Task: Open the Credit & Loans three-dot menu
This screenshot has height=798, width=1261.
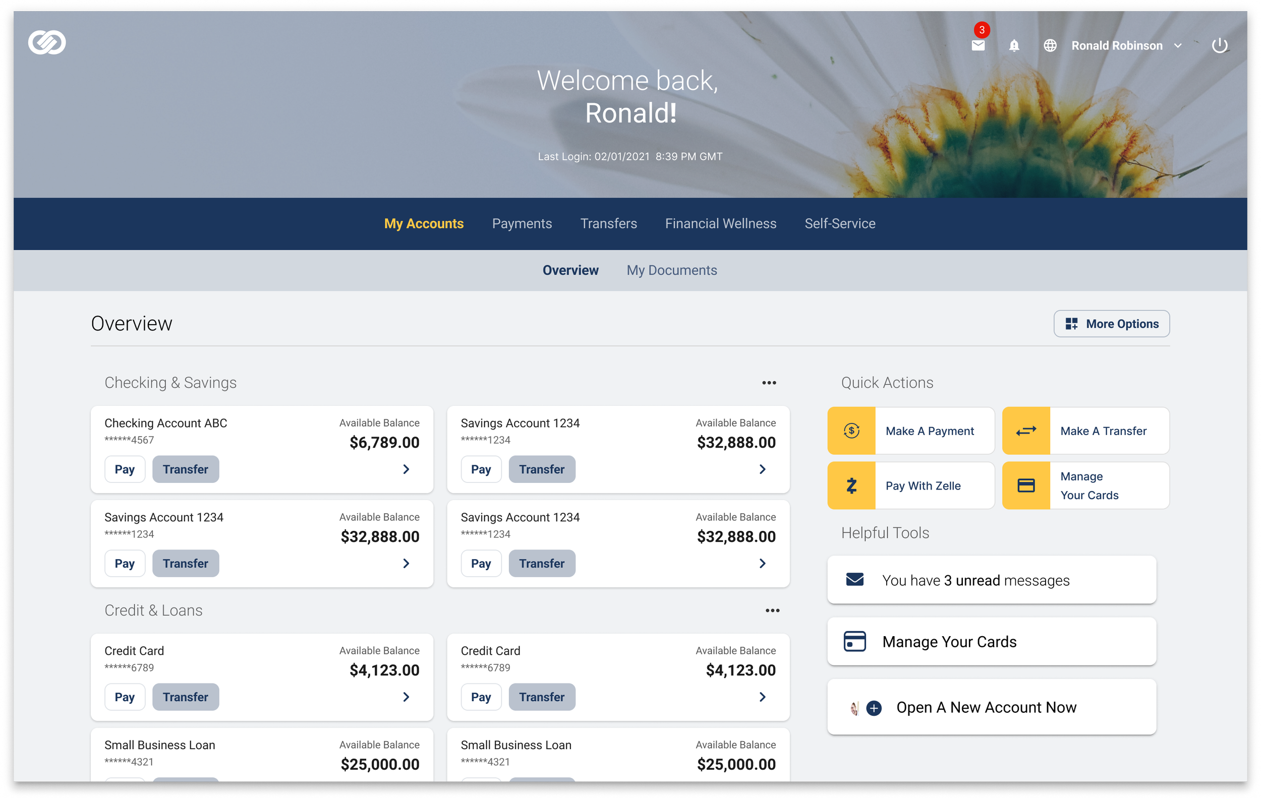Action: [x=772, y=610]
